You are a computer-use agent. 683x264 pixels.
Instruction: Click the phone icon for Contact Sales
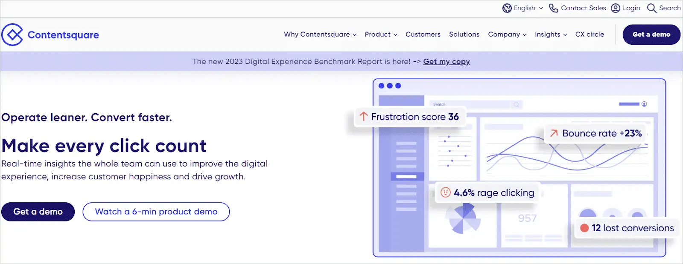(553, 8)
